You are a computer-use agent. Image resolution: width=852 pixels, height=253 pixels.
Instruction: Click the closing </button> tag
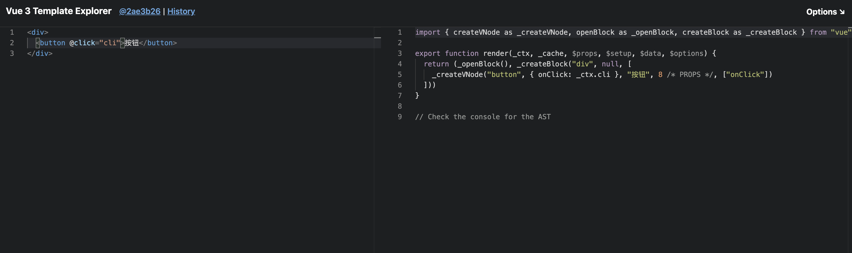pos(158,43)
